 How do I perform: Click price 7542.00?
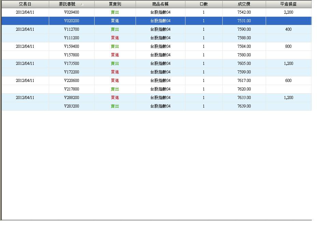point(244,12)
